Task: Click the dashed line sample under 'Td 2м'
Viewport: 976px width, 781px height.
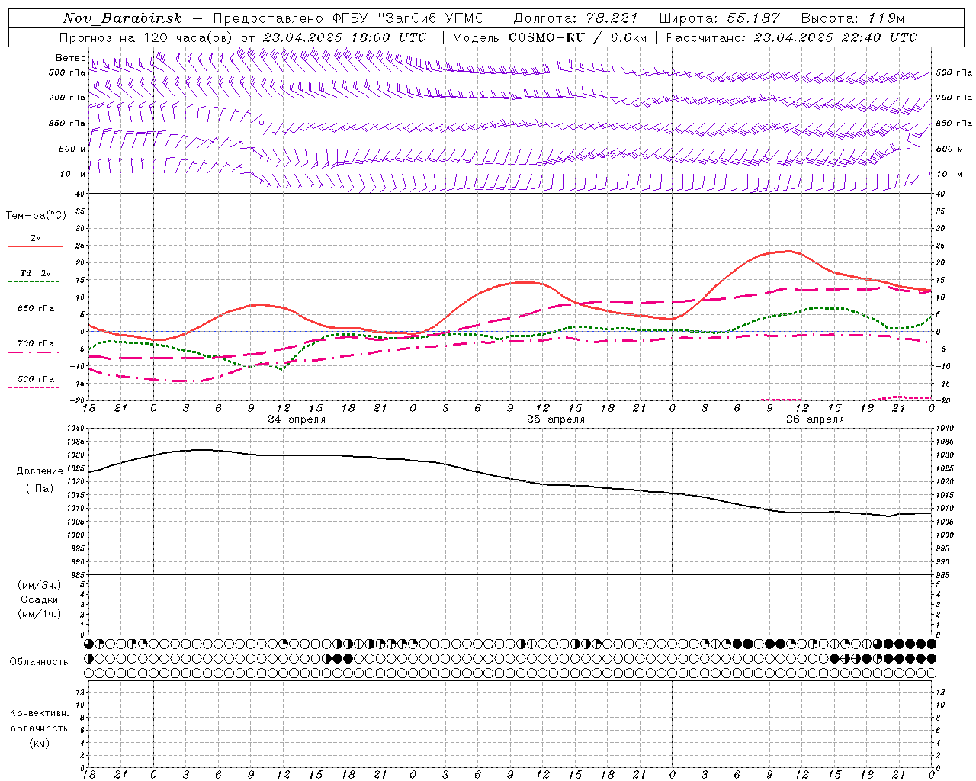Action: click(x=34, y=282)
